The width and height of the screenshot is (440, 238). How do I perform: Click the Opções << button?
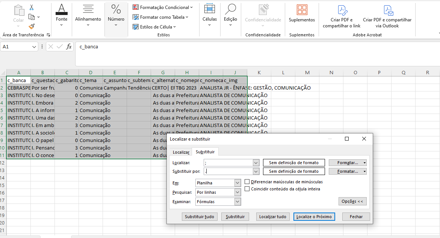(x=352, y=201)
